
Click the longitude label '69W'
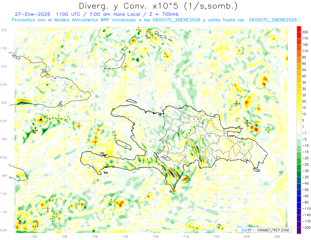point(246,236)
